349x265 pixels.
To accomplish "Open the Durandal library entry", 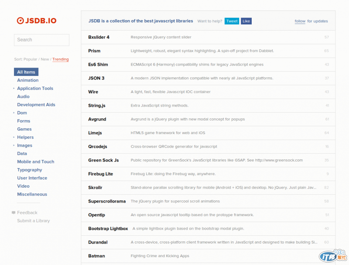I will tap(208, 242).
